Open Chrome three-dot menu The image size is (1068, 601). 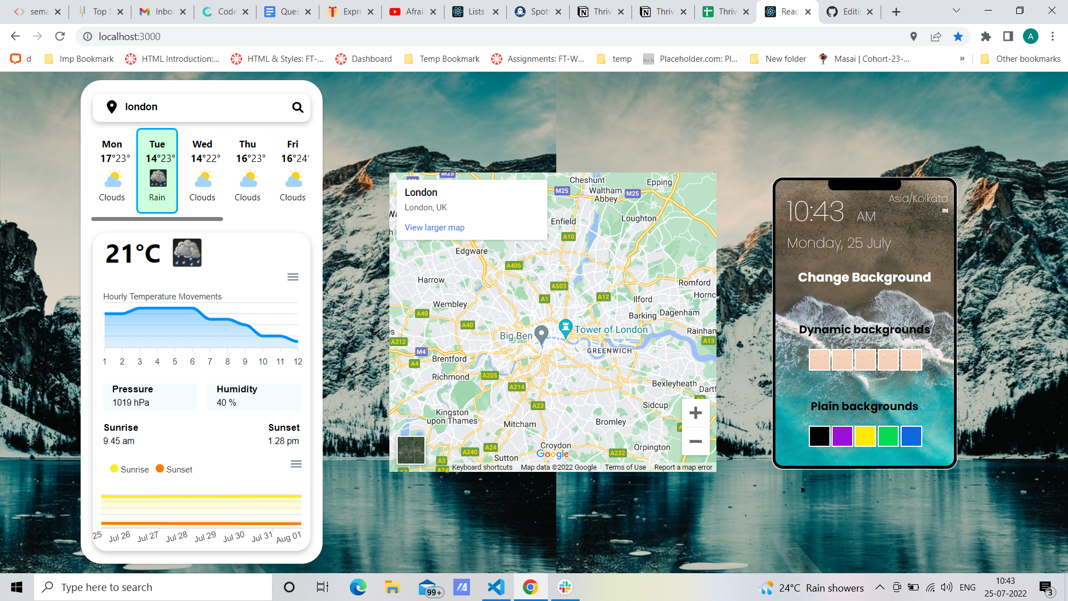(1052, 37)
